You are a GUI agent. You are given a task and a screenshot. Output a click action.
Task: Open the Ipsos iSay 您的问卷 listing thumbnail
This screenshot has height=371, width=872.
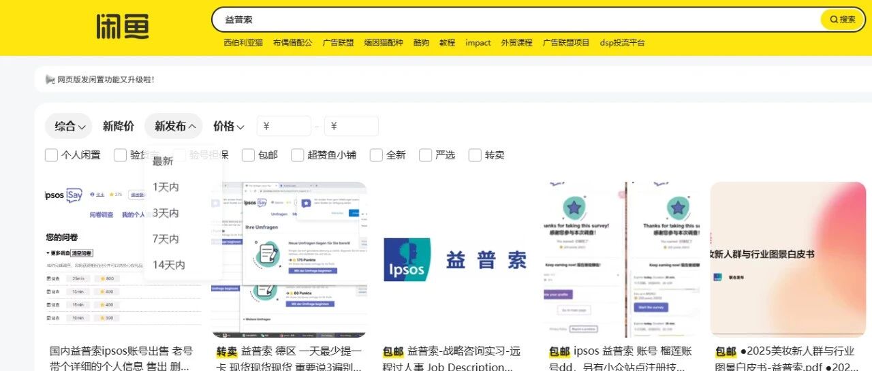[x=123, y=259]
